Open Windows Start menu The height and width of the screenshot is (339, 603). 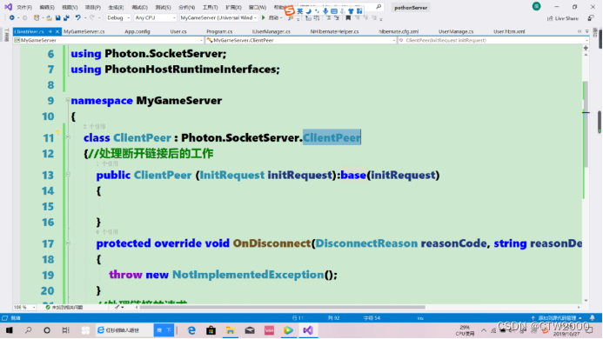pos(10,330)
